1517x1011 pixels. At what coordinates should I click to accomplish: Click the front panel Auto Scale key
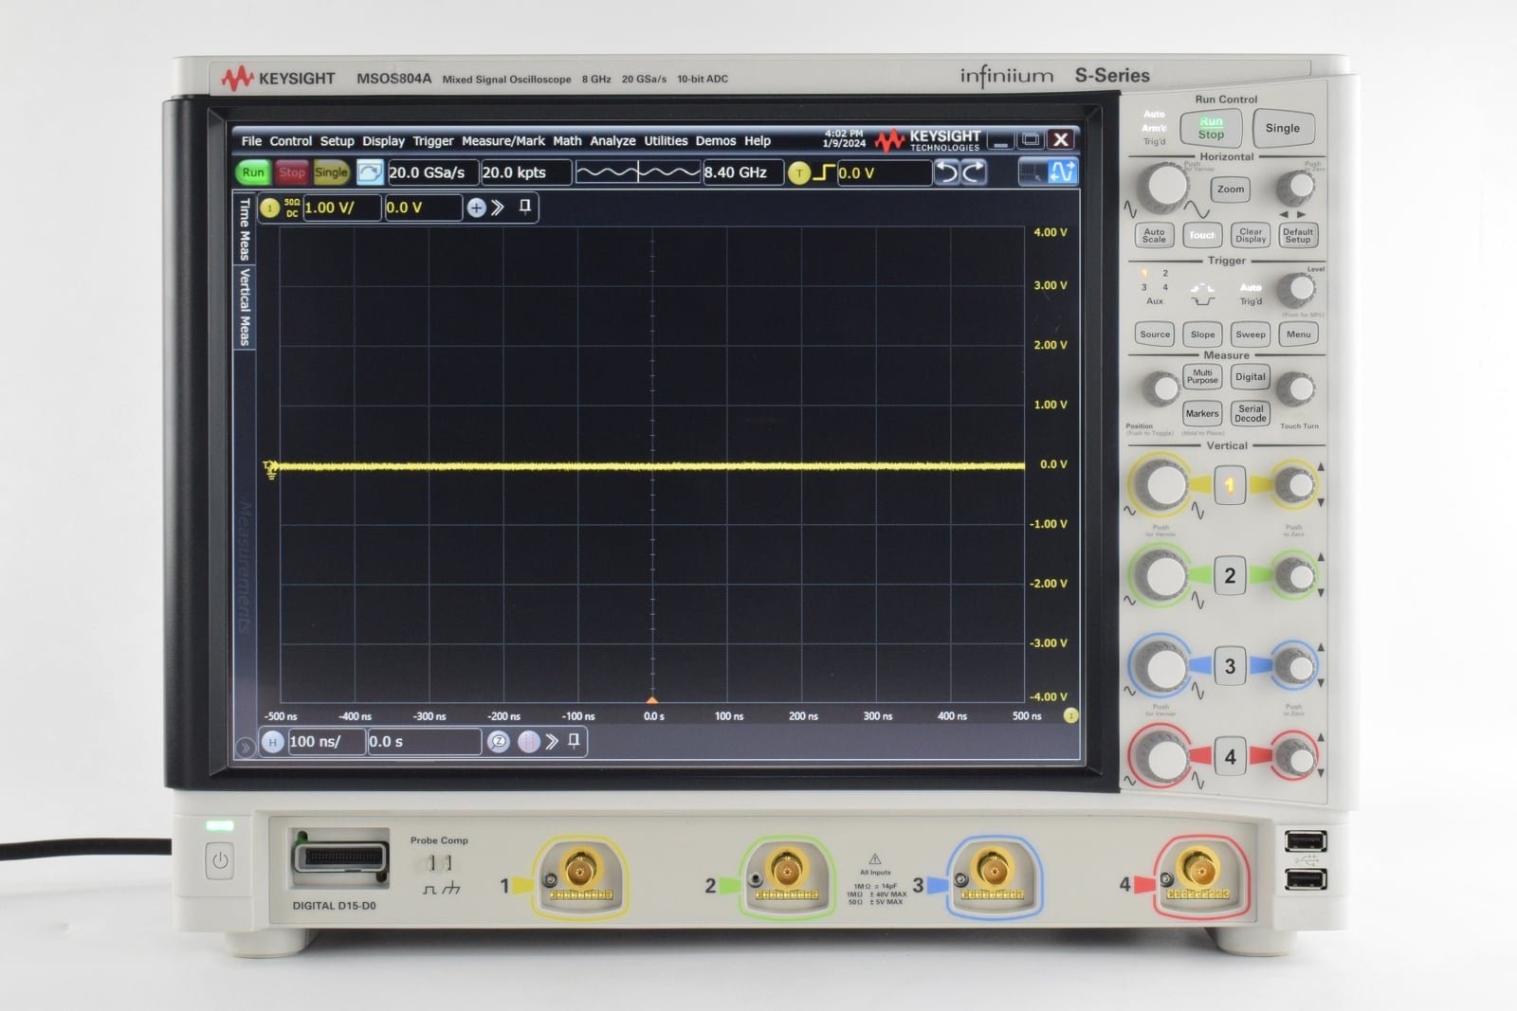[x=1154, y=236]
